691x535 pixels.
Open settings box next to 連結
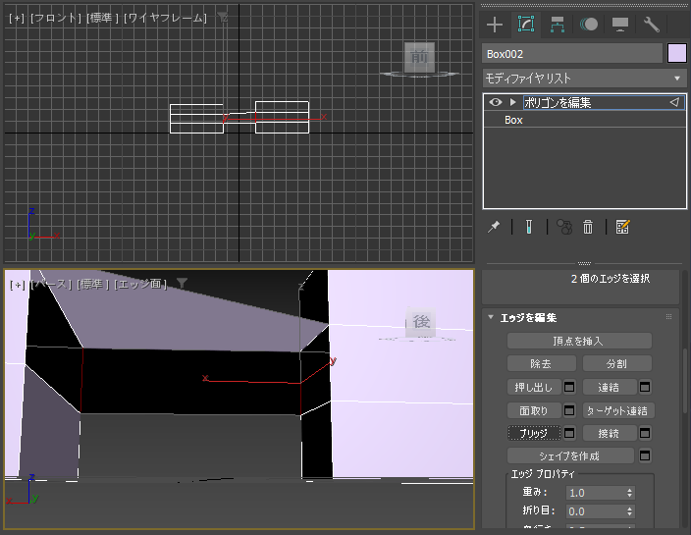(x=645, y=388)
